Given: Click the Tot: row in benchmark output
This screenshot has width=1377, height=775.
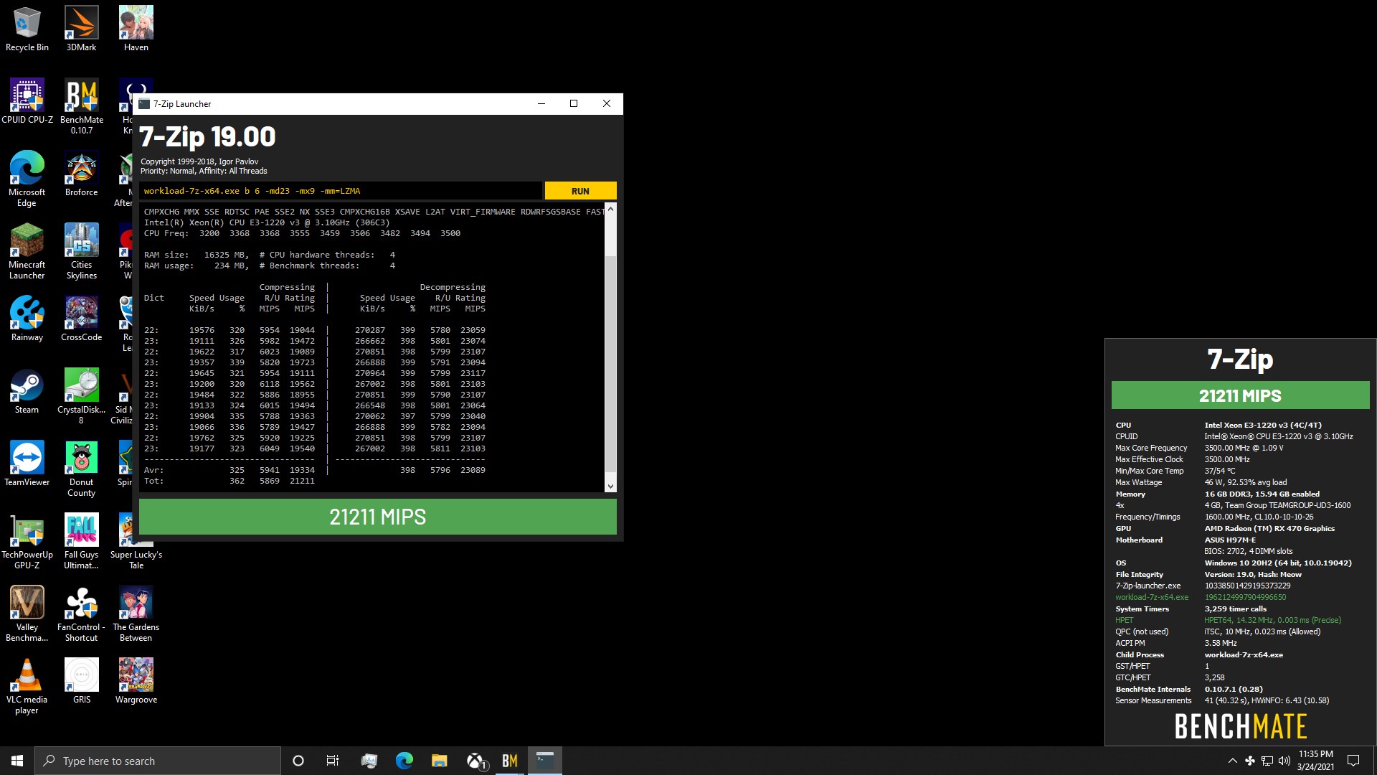Looking at the screenshot, I should 229,481.
